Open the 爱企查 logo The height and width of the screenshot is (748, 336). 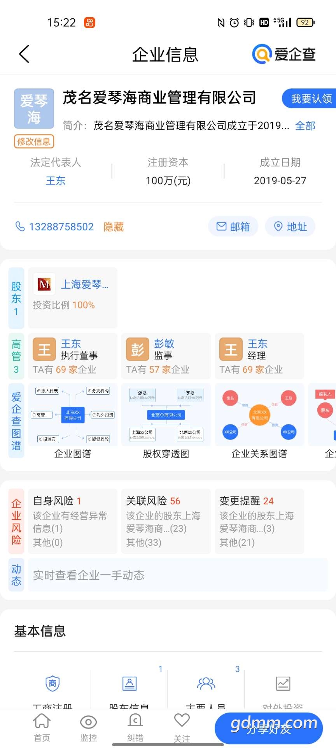(x=284, y=54)
